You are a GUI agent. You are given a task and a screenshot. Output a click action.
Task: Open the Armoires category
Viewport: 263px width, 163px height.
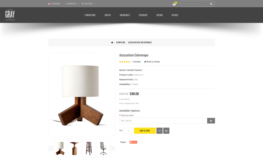click(125, 15)
